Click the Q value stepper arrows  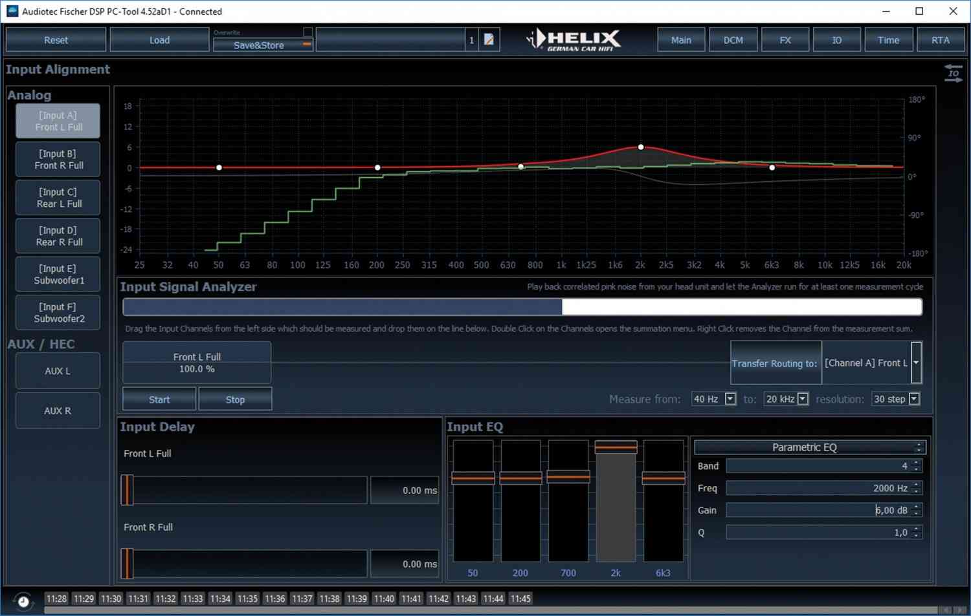point(916,533)
